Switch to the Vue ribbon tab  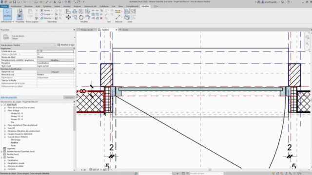click(x=114, y=6)
